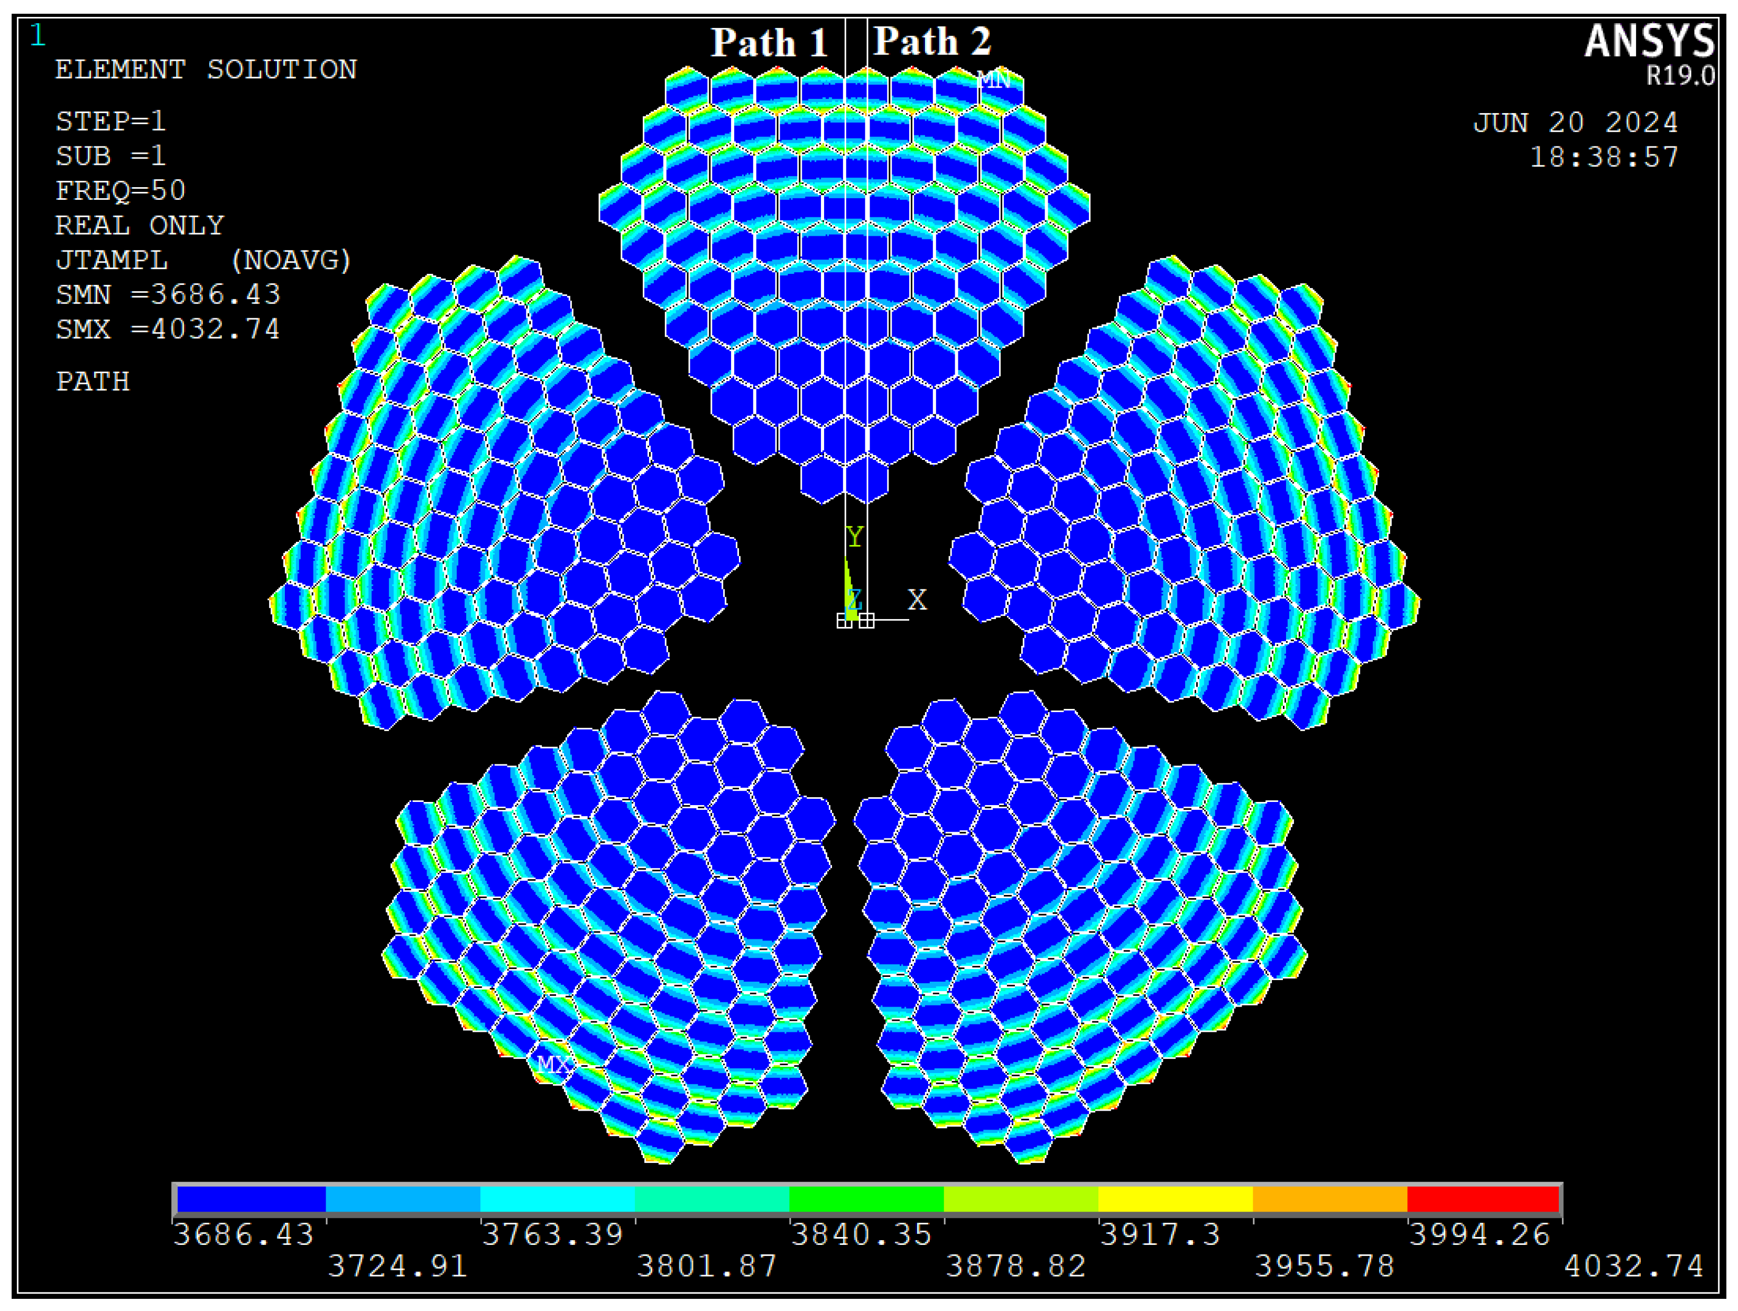Image resolution: width=1738 pixels, height=1311 pixels.
Task: Click the legend value '4032.74' at the bar's end
Action: (1633, 1266)
